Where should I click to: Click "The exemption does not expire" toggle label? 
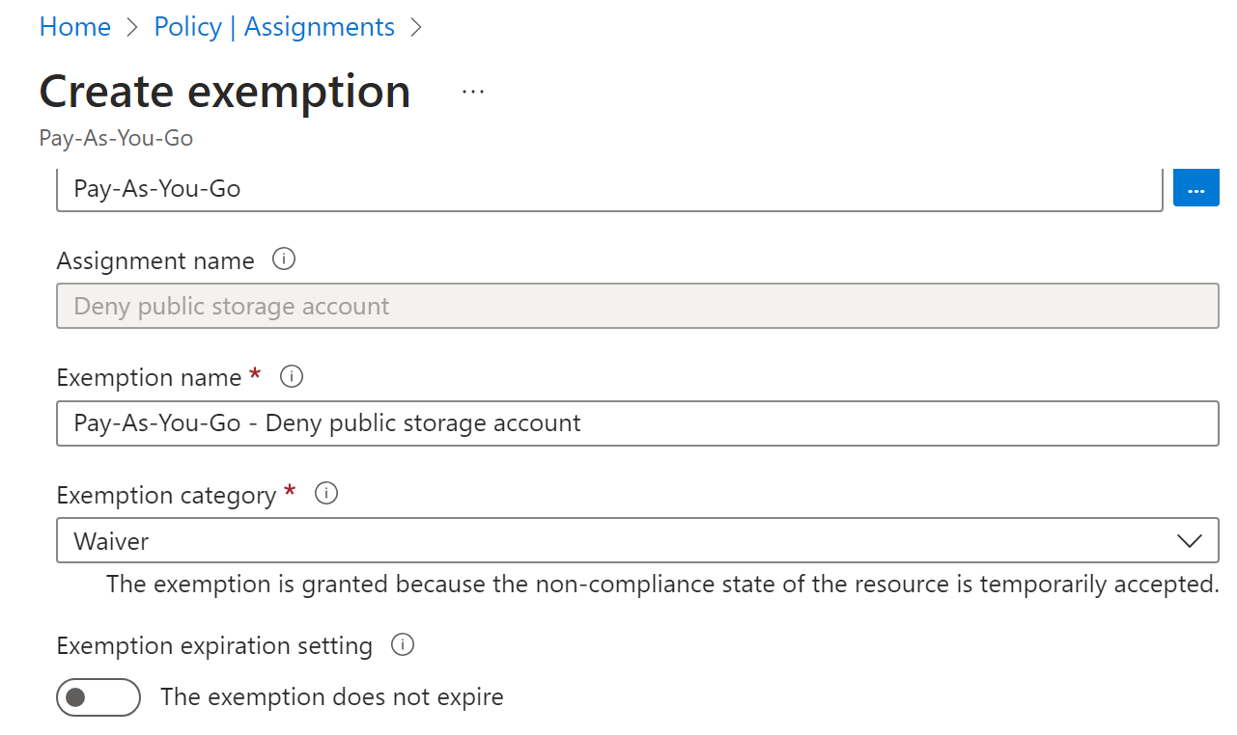point(331,697)
